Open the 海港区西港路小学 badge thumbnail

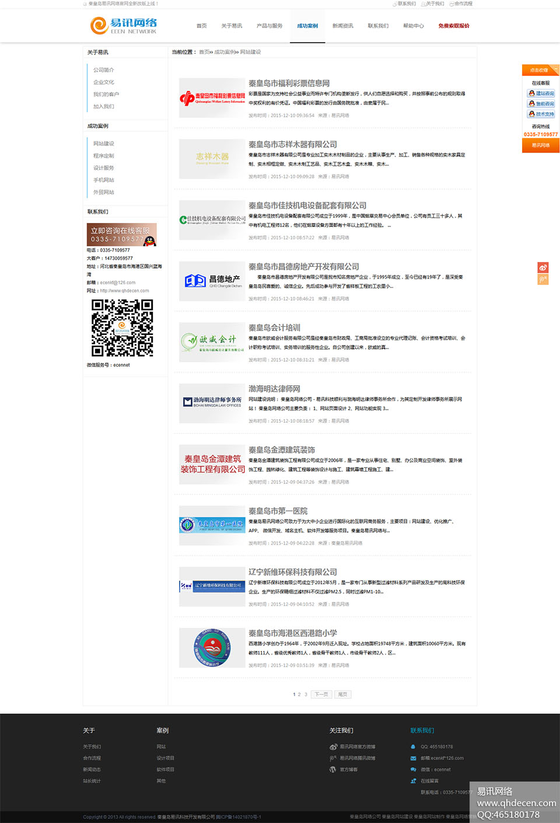click(x=212, y=648)
